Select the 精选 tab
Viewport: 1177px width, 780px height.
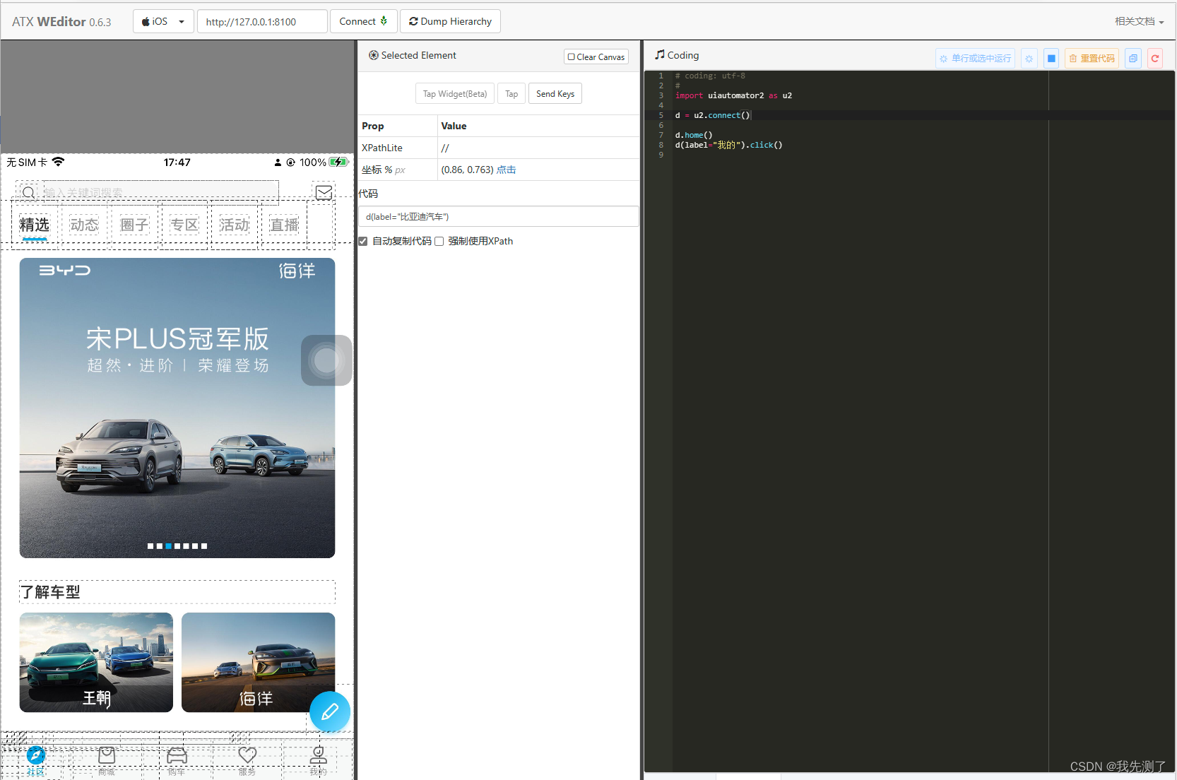pyautogui.click(x=35, y=225)
